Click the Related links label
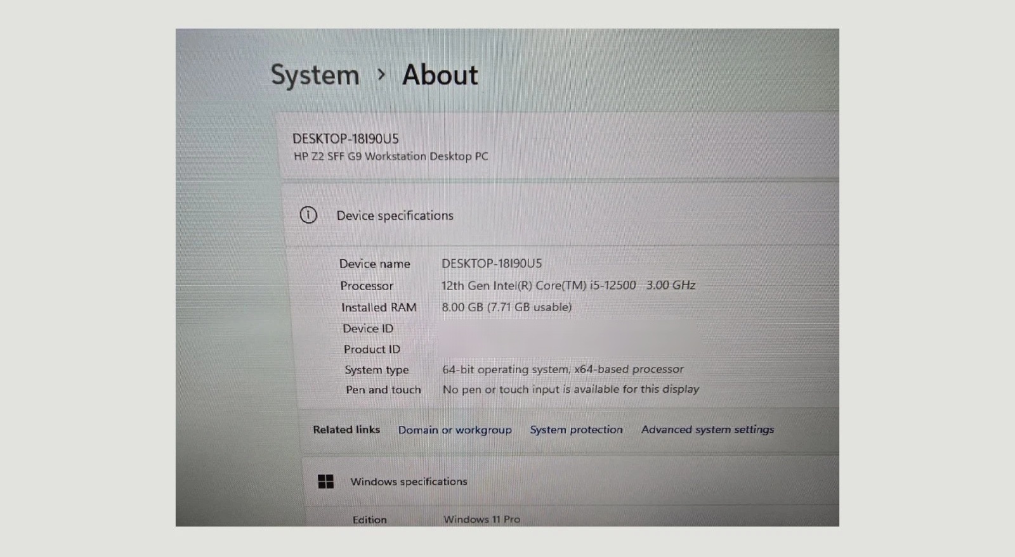 [346, 430]
